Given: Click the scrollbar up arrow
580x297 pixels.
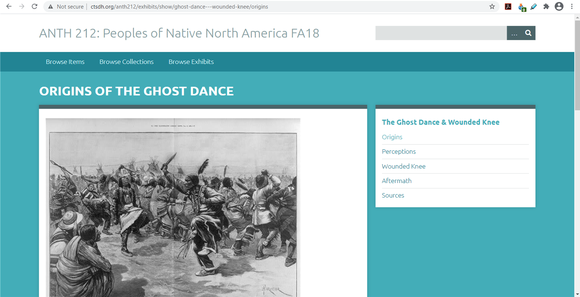Looking at the screenshot, I should coord(577,17).
